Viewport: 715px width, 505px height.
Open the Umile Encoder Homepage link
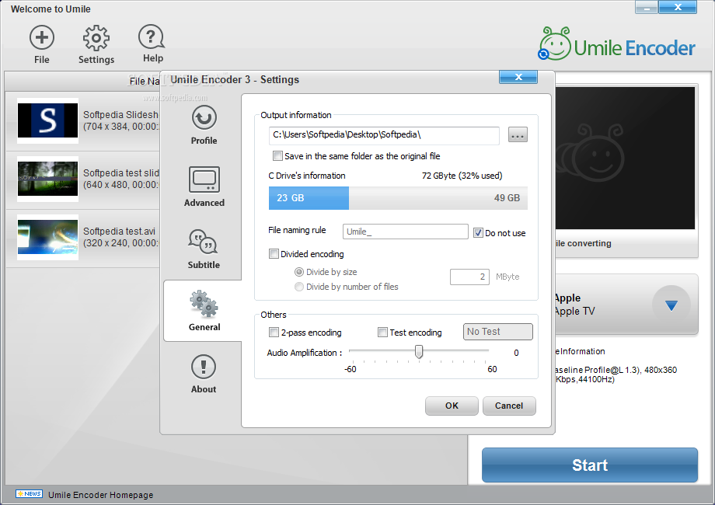pyautogui.click(x=101, y=495)
